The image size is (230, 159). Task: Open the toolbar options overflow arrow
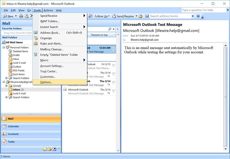click(x=202, y=17)
